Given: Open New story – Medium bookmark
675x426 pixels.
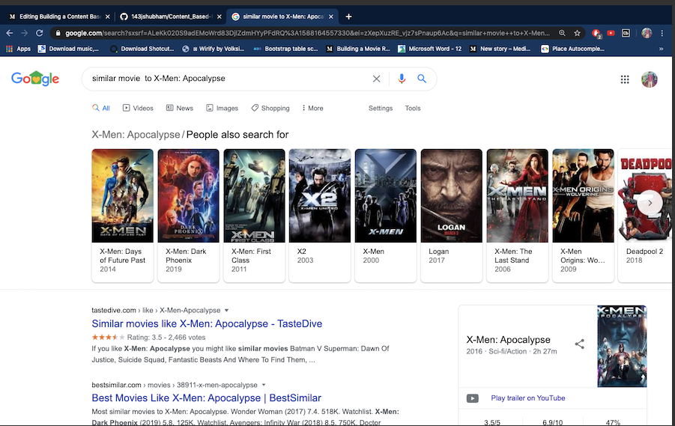Looking at the screenshot, I should coord(500,49).
